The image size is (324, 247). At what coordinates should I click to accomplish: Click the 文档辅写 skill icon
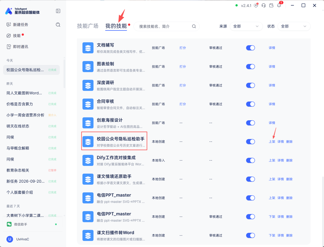coord(88,48)
